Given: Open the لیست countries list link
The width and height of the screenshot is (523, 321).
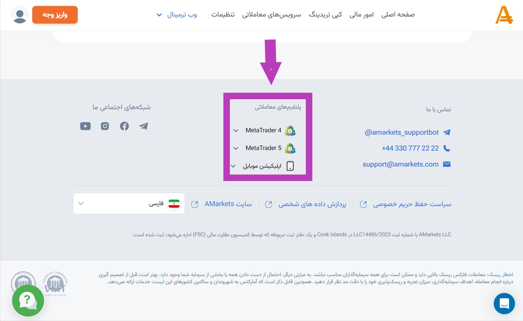Looking at the screenshot, I should coord(158,281).
